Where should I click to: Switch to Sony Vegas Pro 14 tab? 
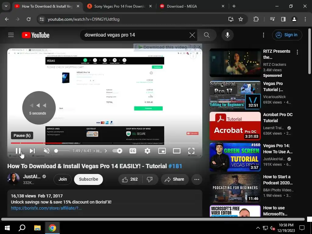pos(119,6)
